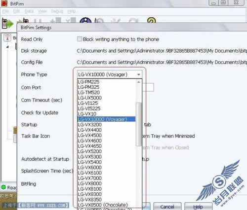Select LG-VX4600 from the list
The width and height of the screenshot is (247, 210).
coord(106,140)
